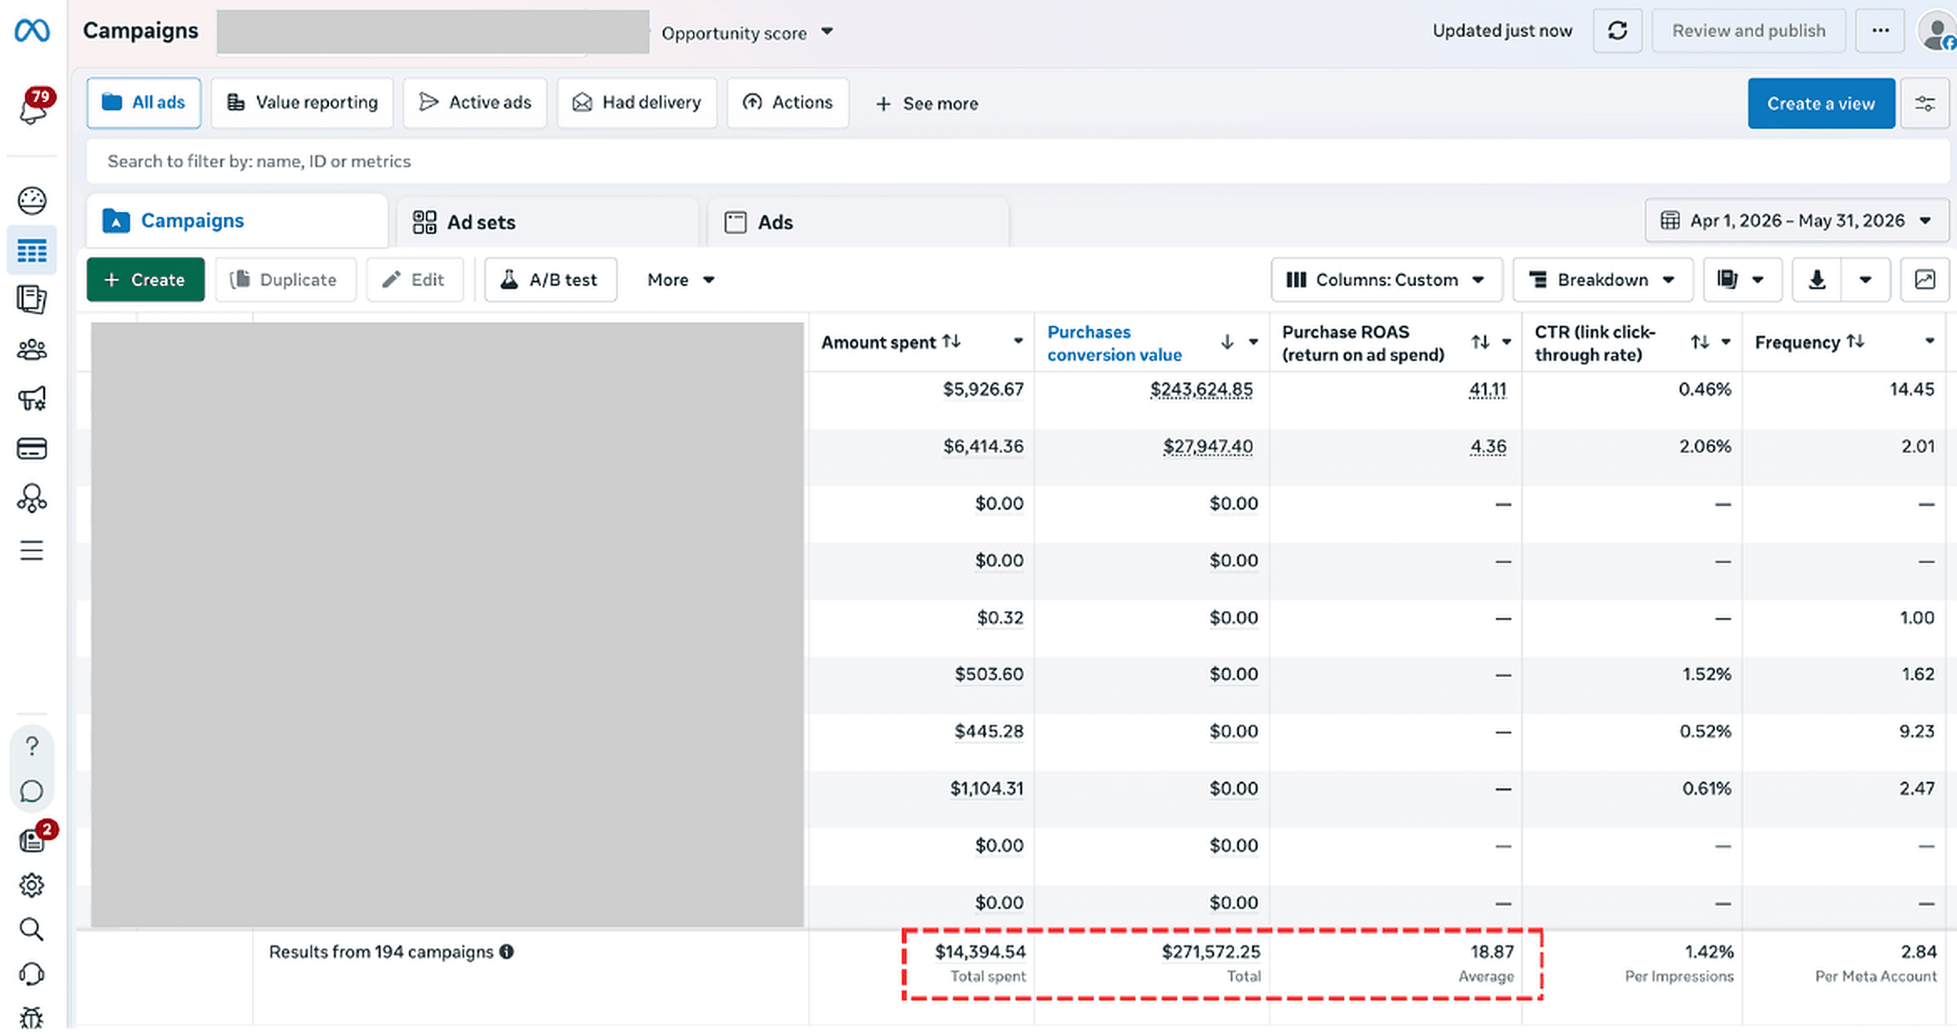Viewport: 1957px width, 1034px height.
Task: Open Columns: Custom dropdown
Action: click(x=1386, y=280)
